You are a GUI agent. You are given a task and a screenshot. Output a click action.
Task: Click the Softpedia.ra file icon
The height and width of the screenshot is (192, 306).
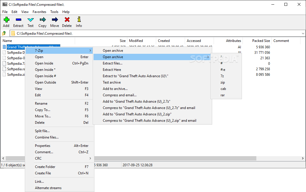point(4,69)
